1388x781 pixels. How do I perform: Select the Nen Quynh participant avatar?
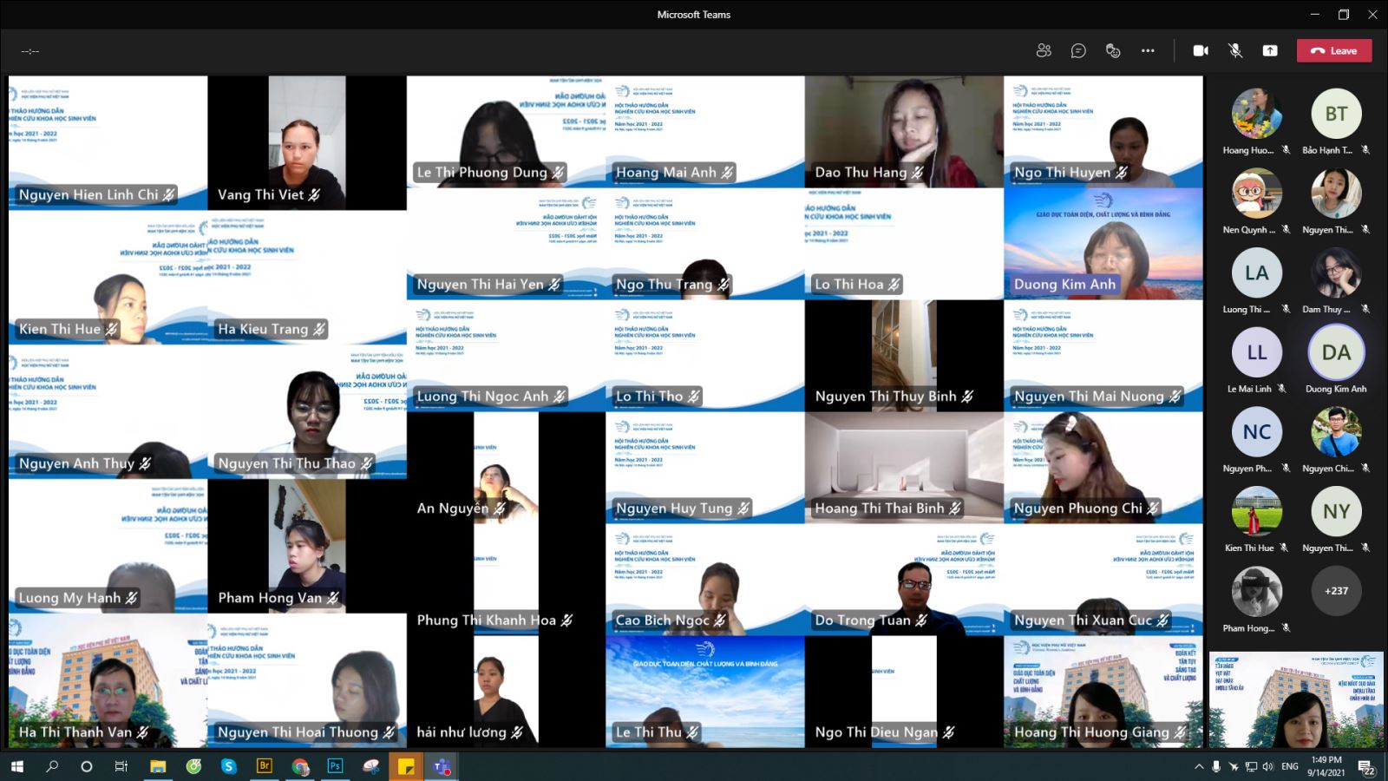(1257, 193)
